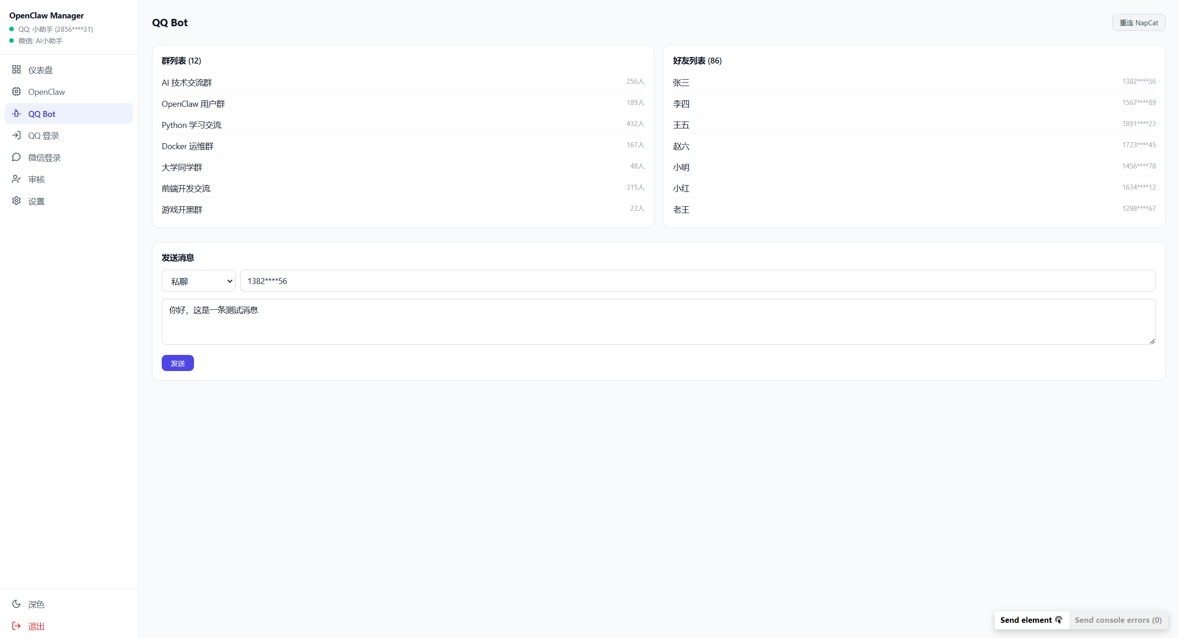Select friend 赵六
This screenshot has width=1179, height=638.
point(914,146)
